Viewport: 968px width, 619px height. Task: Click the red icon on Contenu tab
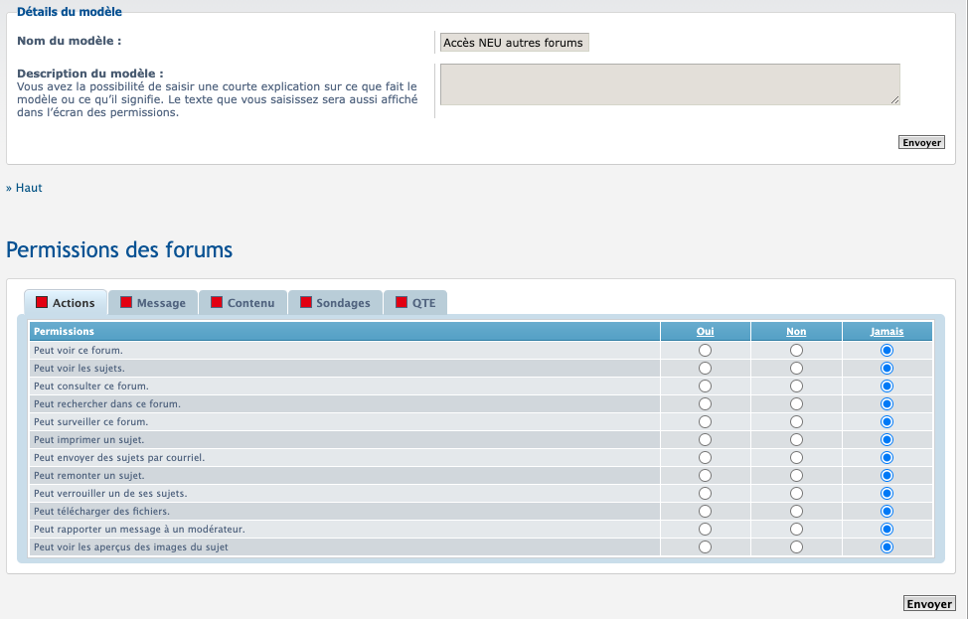[217, 302]
